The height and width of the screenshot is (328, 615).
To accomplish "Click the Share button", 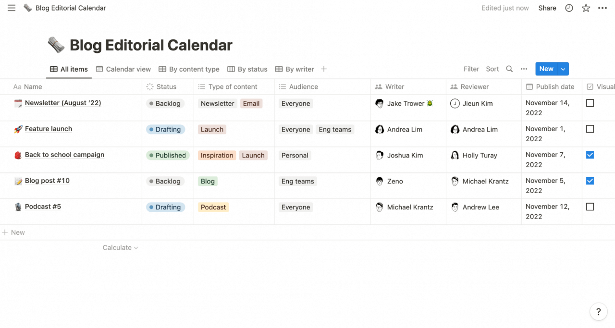I will (547, 8).
